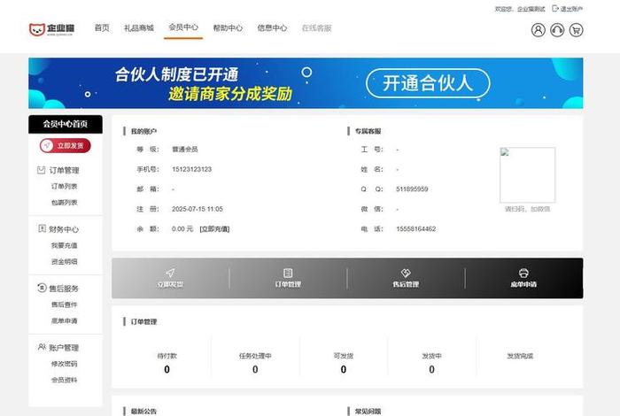Go to 首页 in top navigation
The height and width of the screenshot is (416, 620).
[x=102, y=27]
